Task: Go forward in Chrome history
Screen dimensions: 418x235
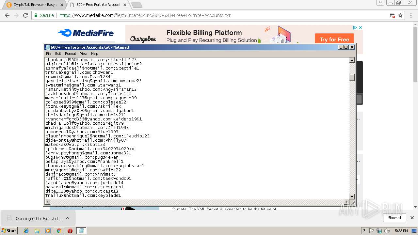Action: (x=16, y=15)
